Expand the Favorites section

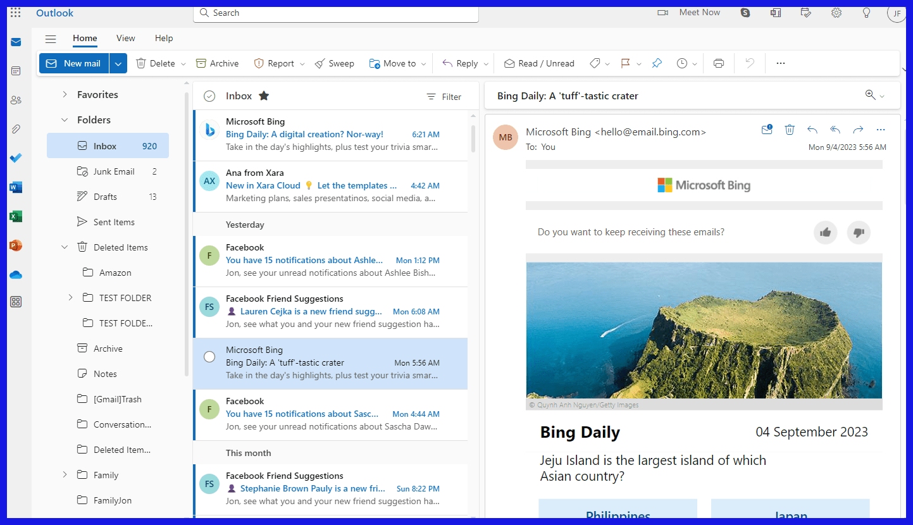[65, 94]
